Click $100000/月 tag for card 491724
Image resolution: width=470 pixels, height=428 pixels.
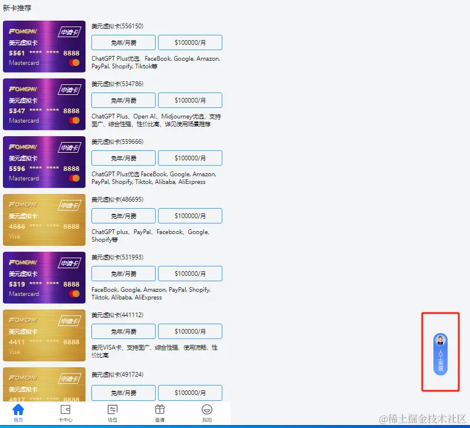pos(190,393)
